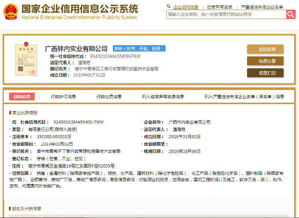This screenshot has width=299, height=218.
Task: Open 严重违法失信企业名单 top link
Action: pos(262,7)
